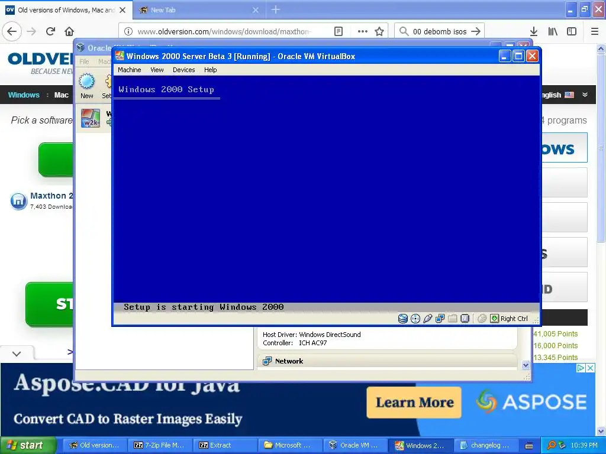Open a new browser tab with plus
606x454 pixels.
[x=275, y=9]
